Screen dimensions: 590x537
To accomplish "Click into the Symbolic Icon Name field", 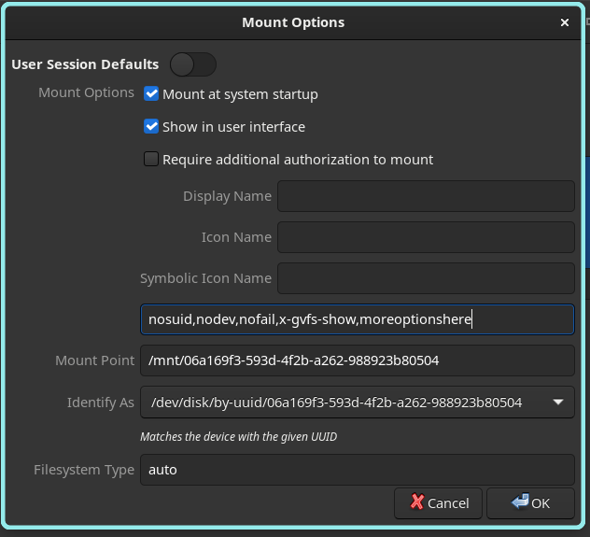I will coord(426,278).
